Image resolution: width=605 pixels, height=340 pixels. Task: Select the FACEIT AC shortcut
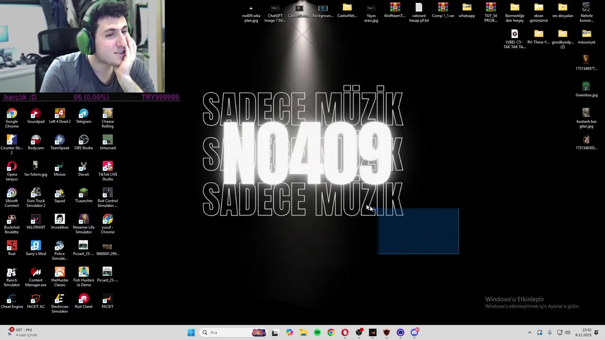point(35,301)
